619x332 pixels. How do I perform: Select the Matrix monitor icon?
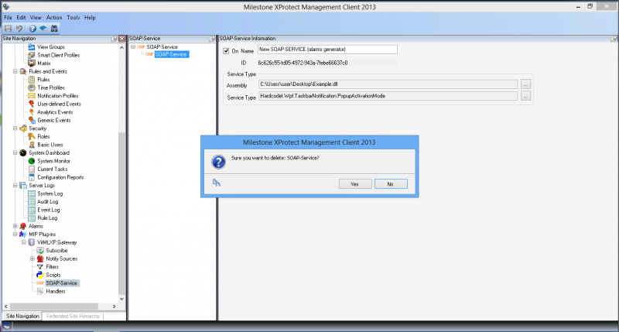click(32, 63)
